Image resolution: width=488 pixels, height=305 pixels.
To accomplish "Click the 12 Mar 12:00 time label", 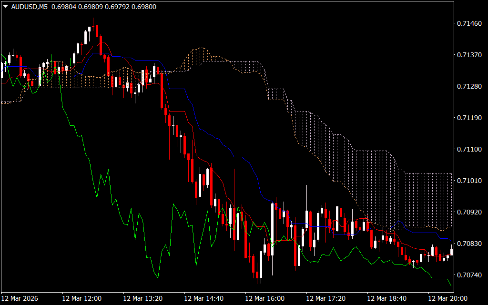I will (81, 298).
